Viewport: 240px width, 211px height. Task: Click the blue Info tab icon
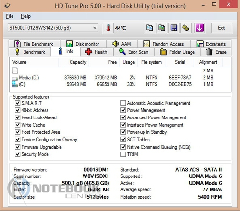pos(60,51)
